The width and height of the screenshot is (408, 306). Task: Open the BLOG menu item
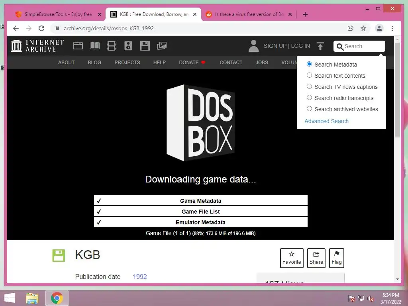tap(94, 63)
